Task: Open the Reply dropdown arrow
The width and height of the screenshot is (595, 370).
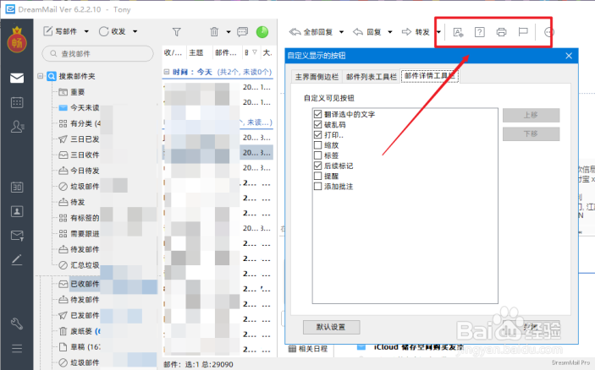Action: (390, 32)
